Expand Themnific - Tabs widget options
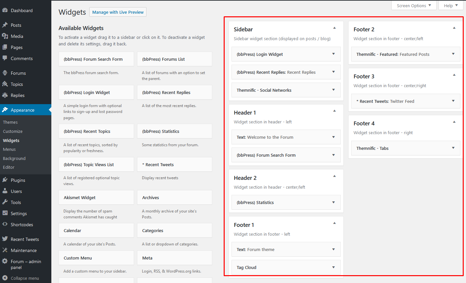This screenshot has width=466, height=283. click(x=453, y=148)
